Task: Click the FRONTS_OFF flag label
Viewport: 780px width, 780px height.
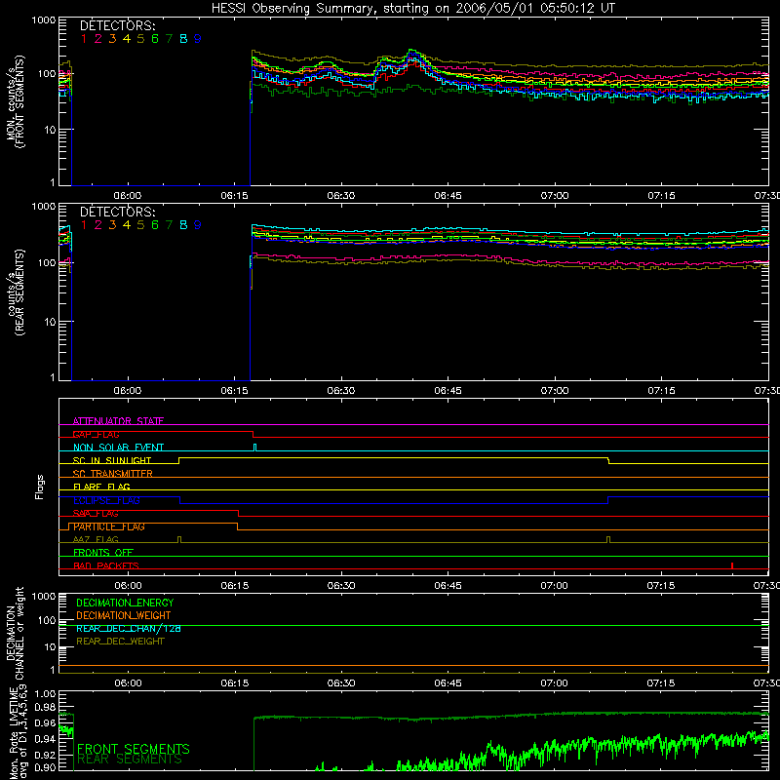Action: (x=103, y=553)
